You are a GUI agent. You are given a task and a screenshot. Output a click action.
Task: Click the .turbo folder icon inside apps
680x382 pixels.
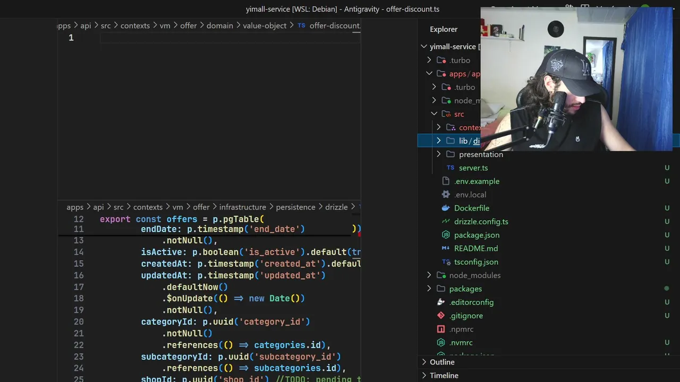pos(446,87)
